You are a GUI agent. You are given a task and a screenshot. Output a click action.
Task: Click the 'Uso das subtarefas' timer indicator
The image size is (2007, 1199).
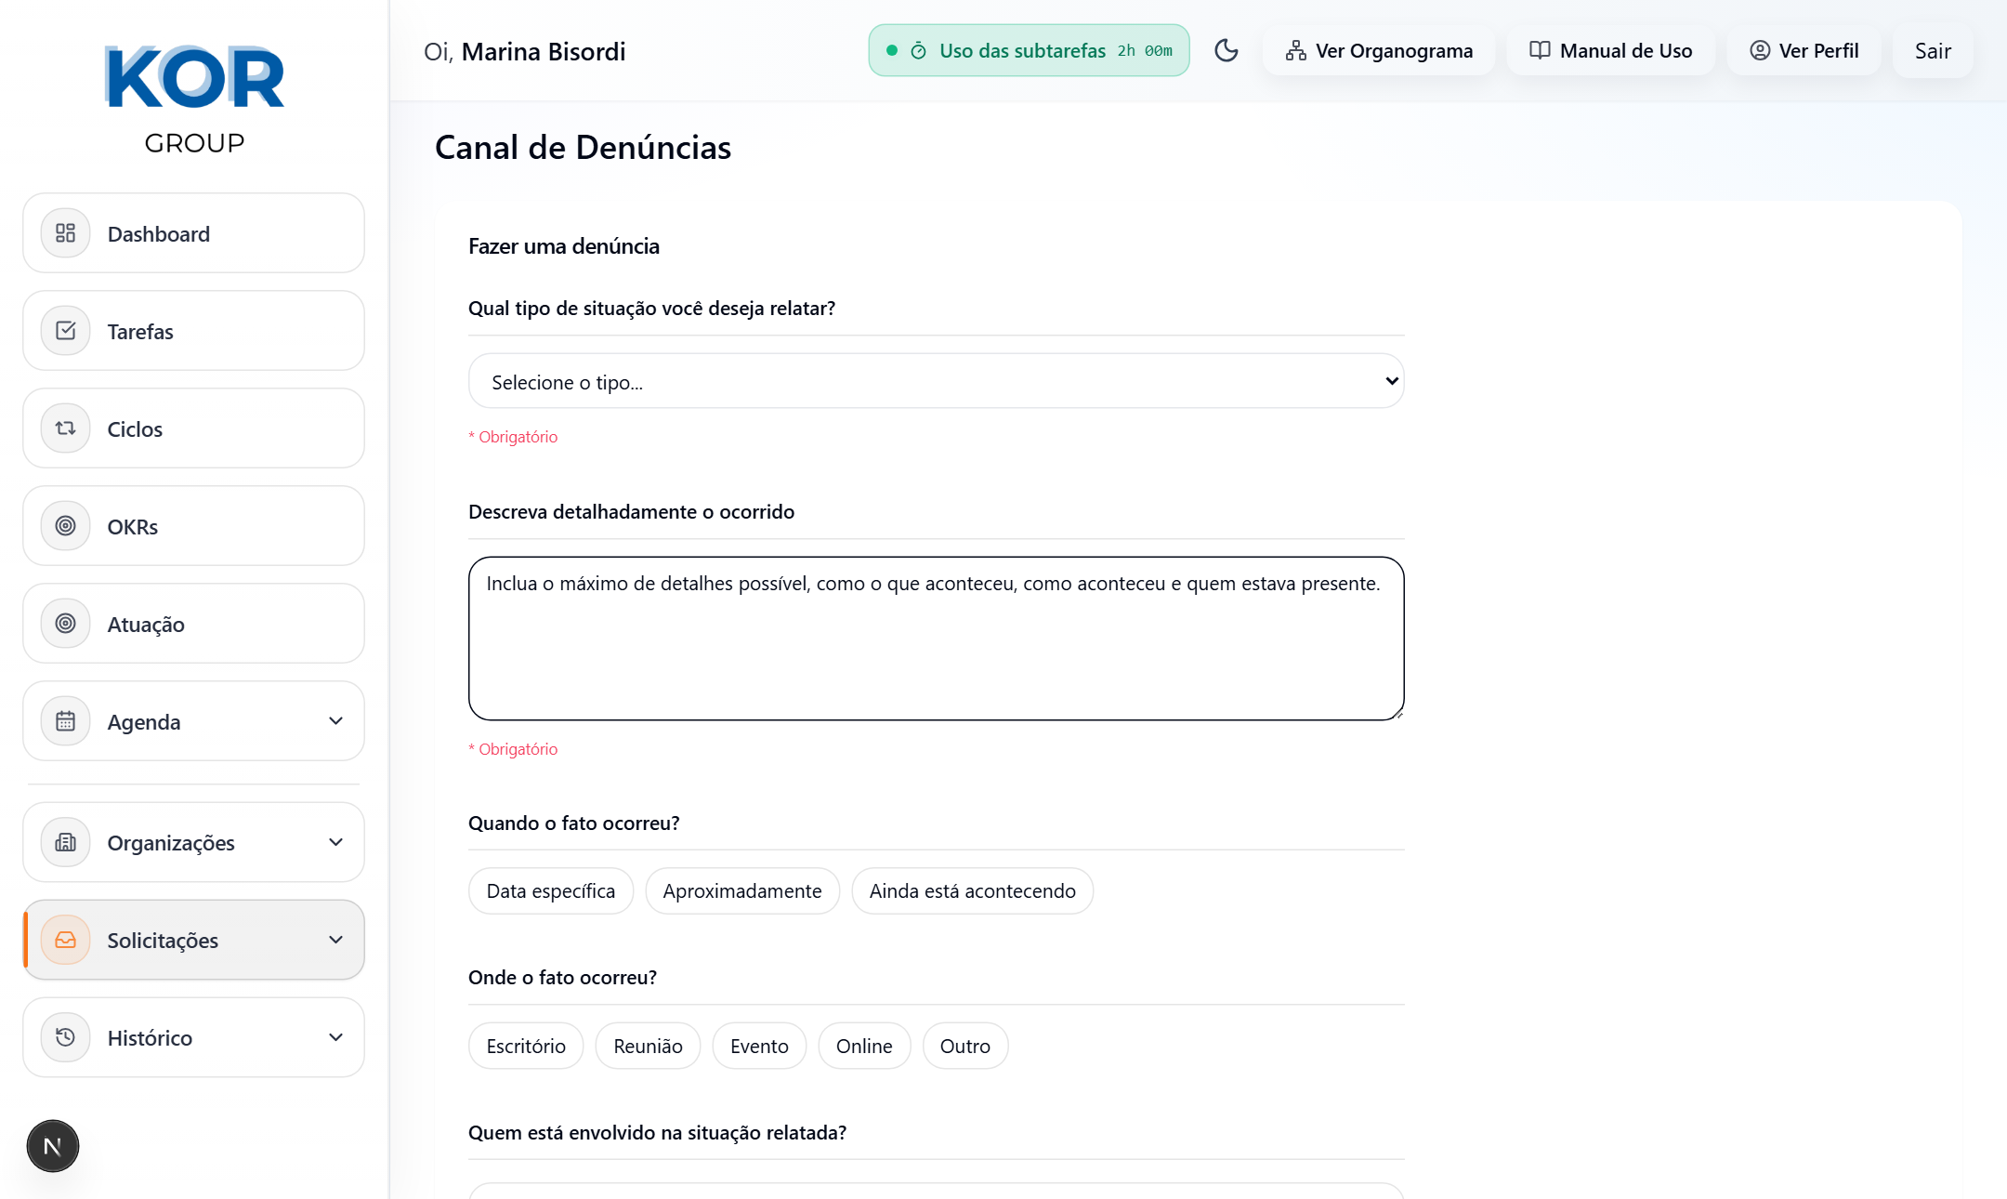[1029, 50]
